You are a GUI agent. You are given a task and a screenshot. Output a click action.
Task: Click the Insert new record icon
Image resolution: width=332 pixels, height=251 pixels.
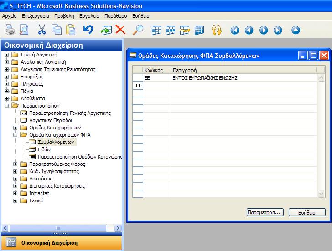coord(106,30)
